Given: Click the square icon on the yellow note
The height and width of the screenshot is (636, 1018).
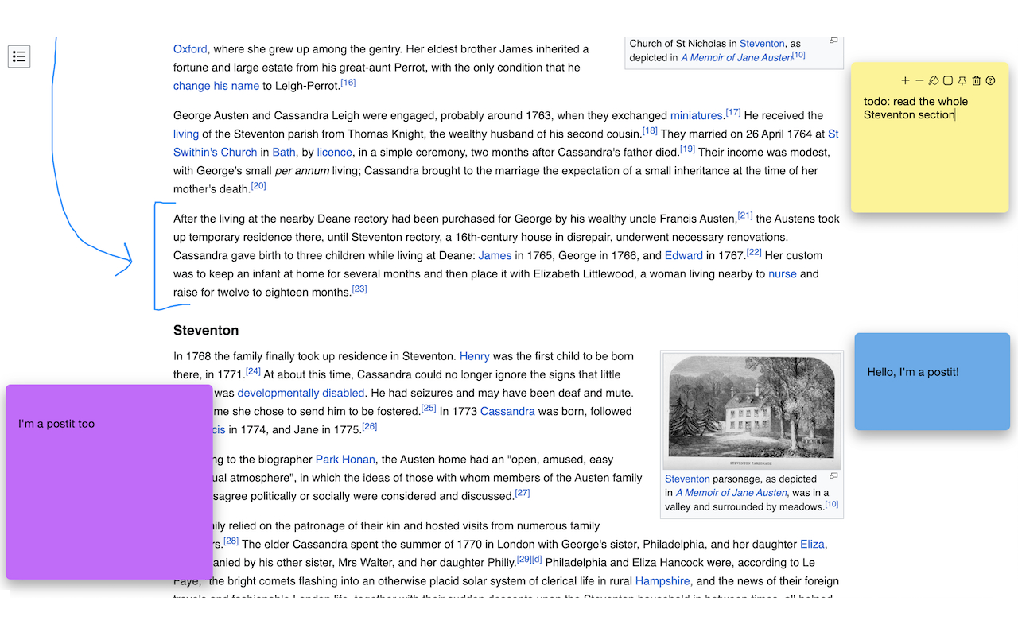Looking at the screenshot, I should pos(948,80).
